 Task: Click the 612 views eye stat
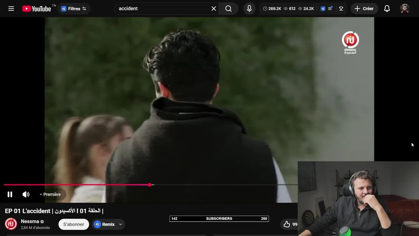point(289,9)
